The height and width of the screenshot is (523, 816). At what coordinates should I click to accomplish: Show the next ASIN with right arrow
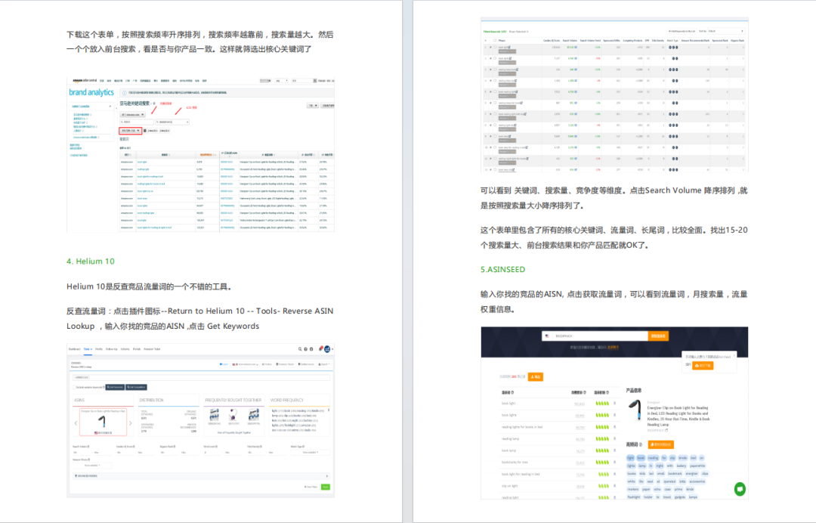point(130,423)
